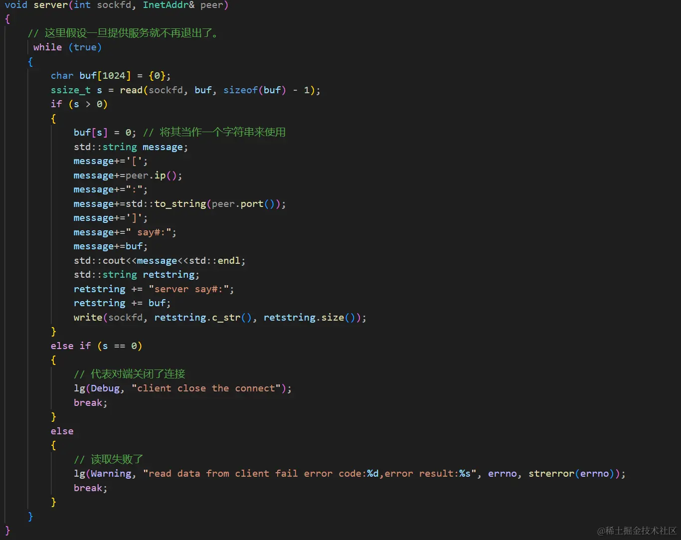Click the 'true' keyword in while condition

pos(85,47)
